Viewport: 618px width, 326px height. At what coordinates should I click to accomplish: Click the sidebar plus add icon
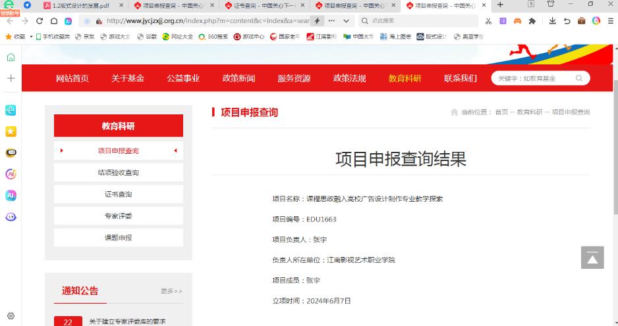tap(11, 78)
